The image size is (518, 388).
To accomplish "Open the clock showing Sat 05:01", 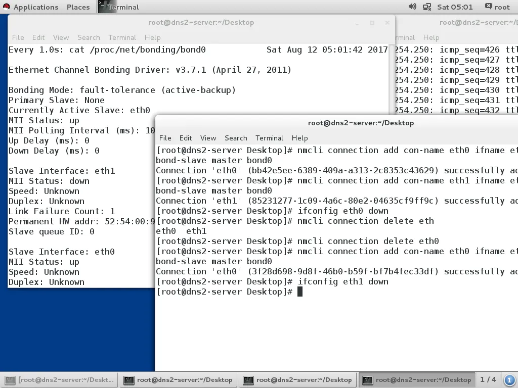I will (x=455, y=7).
